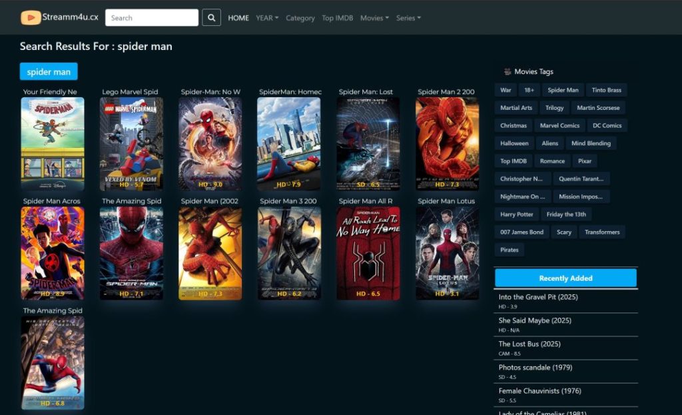This screenshot has height=415, width=682.
Task: Select the Christmas tag
Action: (513, 126)
